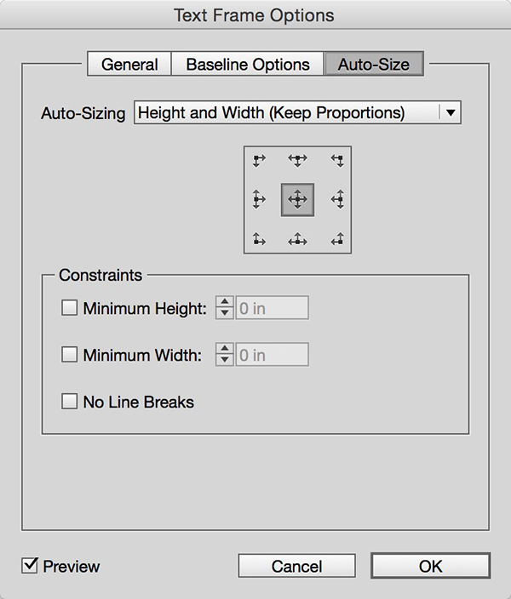Enable the Minimum Width checkbox
This screenshot has width=511, height=599.
click(x=69, y=355)
